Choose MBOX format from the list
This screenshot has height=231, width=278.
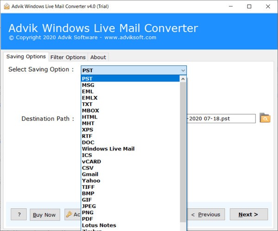click(x=90, y=111)
